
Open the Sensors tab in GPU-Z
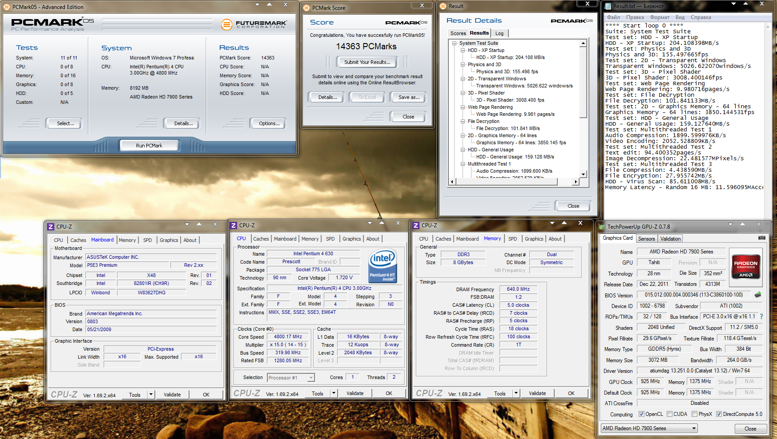pos(646,239)
